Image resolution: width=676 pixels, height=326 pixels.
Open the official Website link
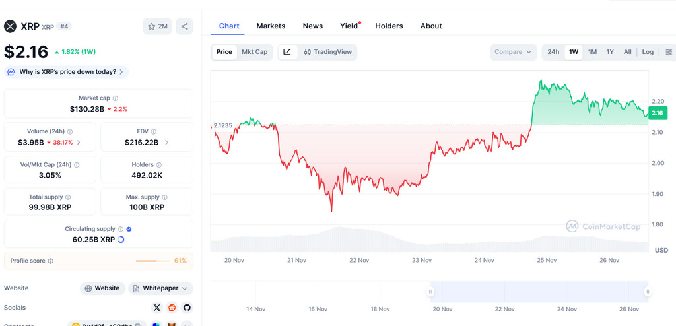coord(102,288)
